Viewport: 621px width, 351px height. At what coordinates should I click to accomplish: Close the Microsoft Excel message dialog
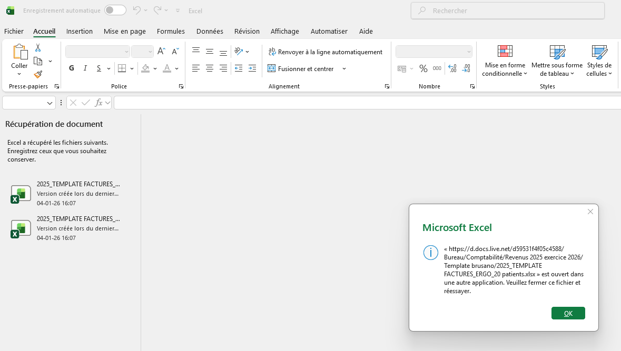coord(590,212)
